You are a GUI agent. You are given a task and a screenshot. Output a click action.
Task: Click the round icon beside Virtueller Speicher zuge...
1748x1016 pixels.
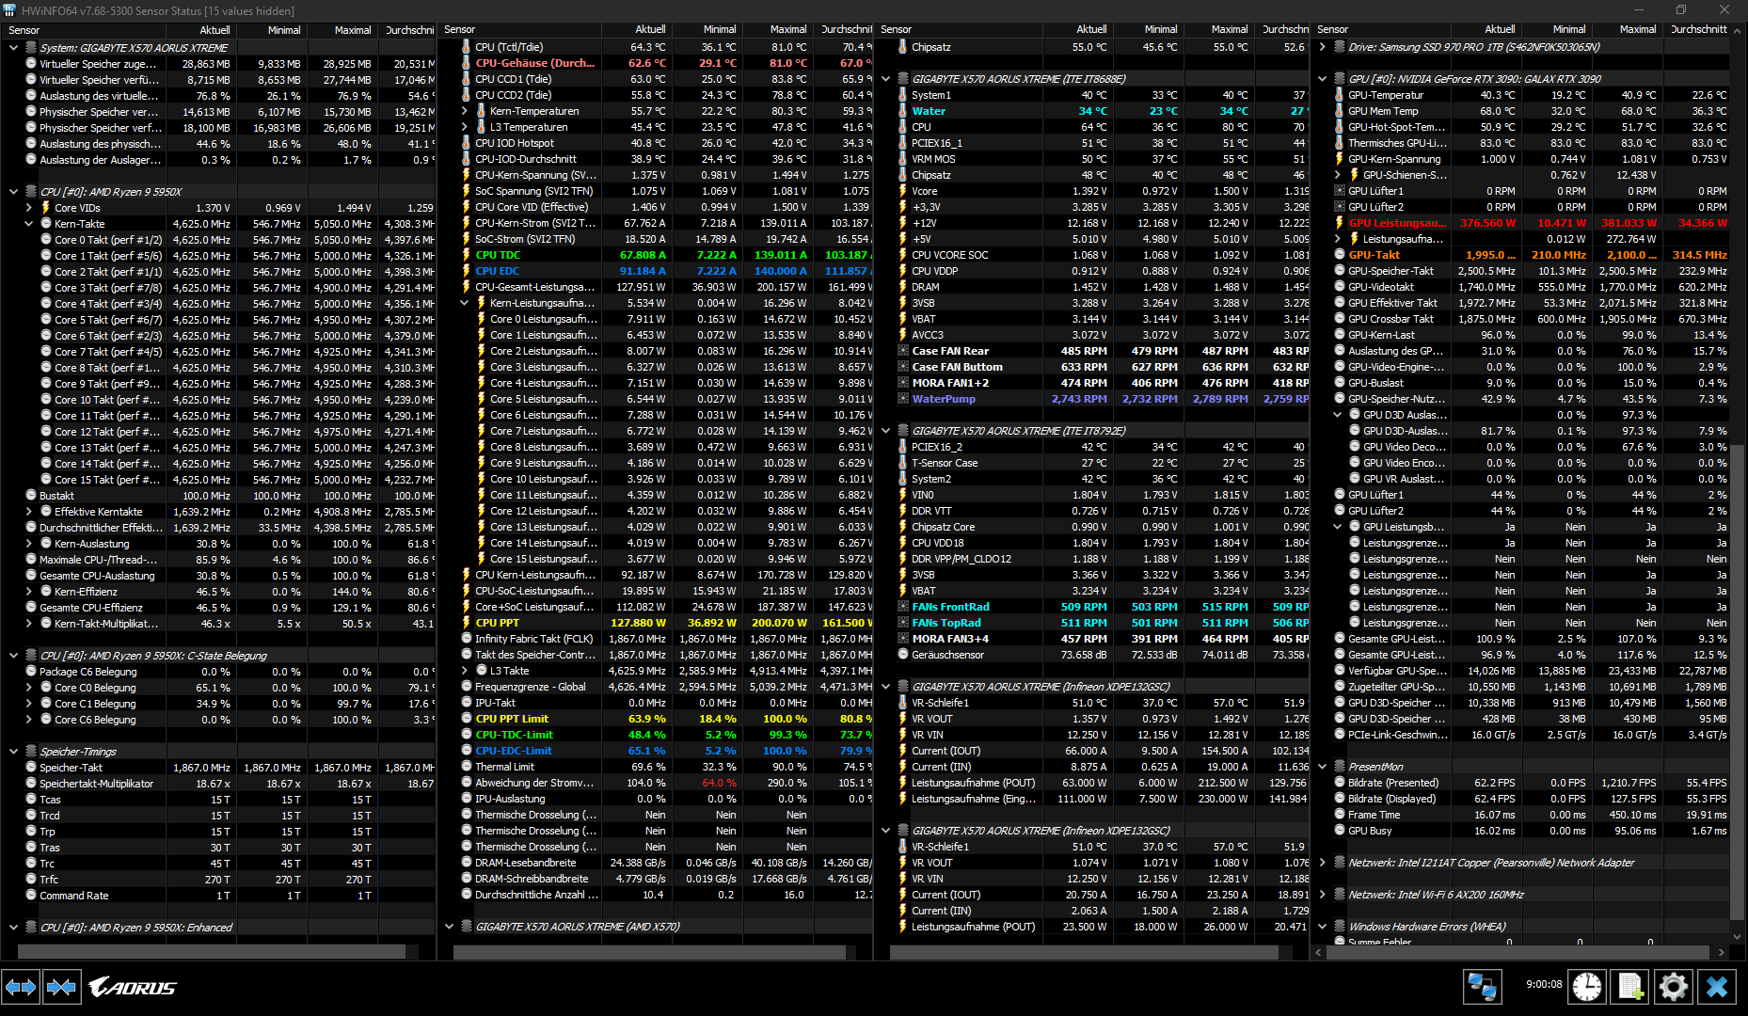[x=30, y=64]
